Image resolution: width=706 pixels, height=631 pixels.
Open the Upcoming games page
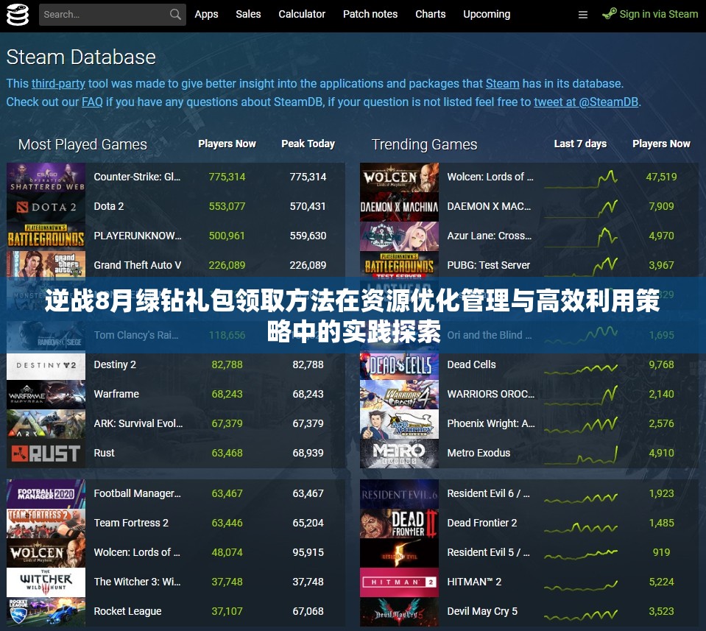click(486, 14)
